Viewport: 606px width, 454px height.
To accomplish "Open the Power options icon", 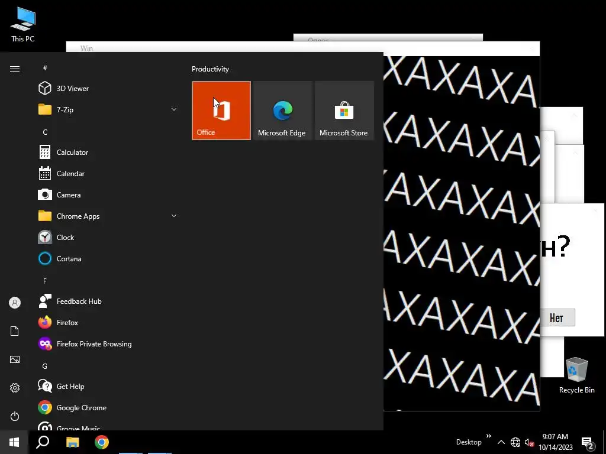I will coord(15,416).
